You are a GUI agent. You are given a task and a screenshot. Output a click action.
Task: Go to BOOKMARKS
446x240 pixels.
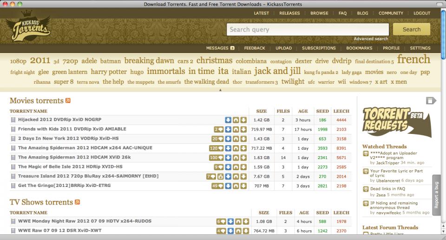(359, 48)
